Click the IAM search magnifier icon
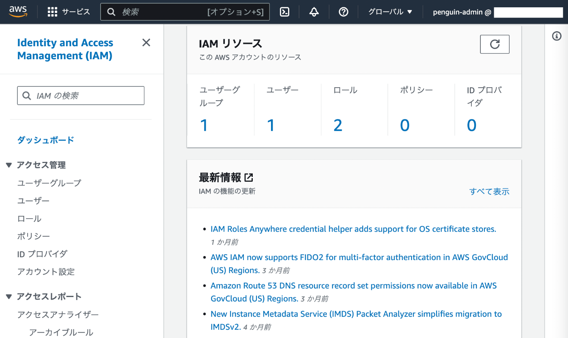Viewport: 568px width, 338px height. [x=27, y=96]
